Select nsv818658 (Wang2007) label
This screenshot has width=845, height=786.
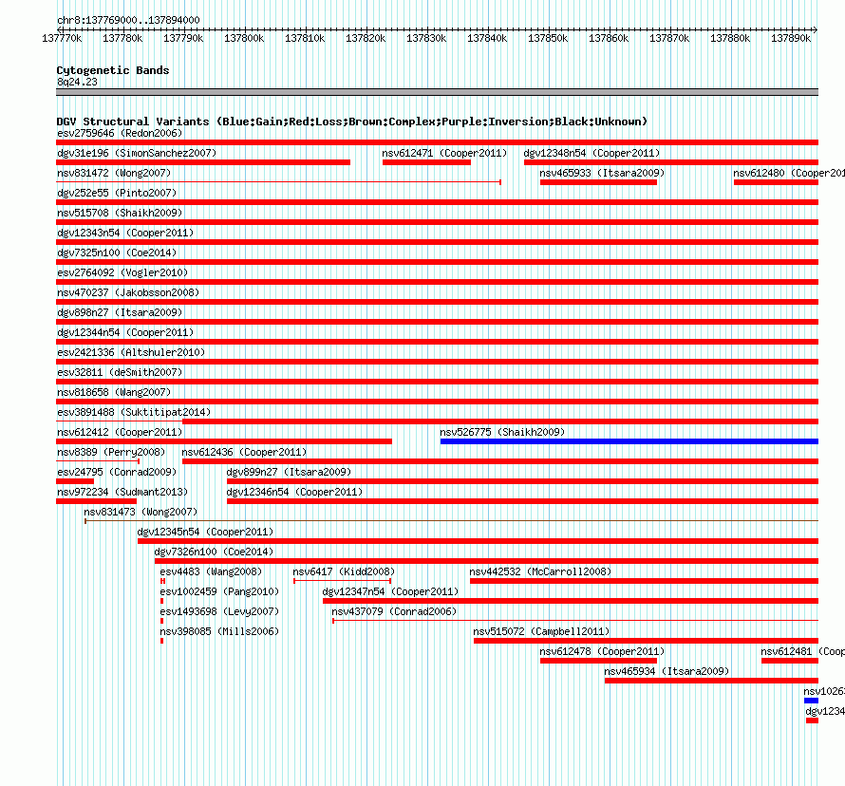tap(114, 392)
